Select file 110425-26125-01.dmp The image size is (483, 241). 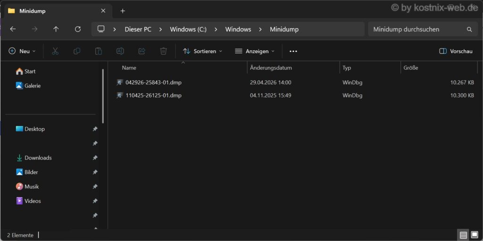[x=153, y=95]
